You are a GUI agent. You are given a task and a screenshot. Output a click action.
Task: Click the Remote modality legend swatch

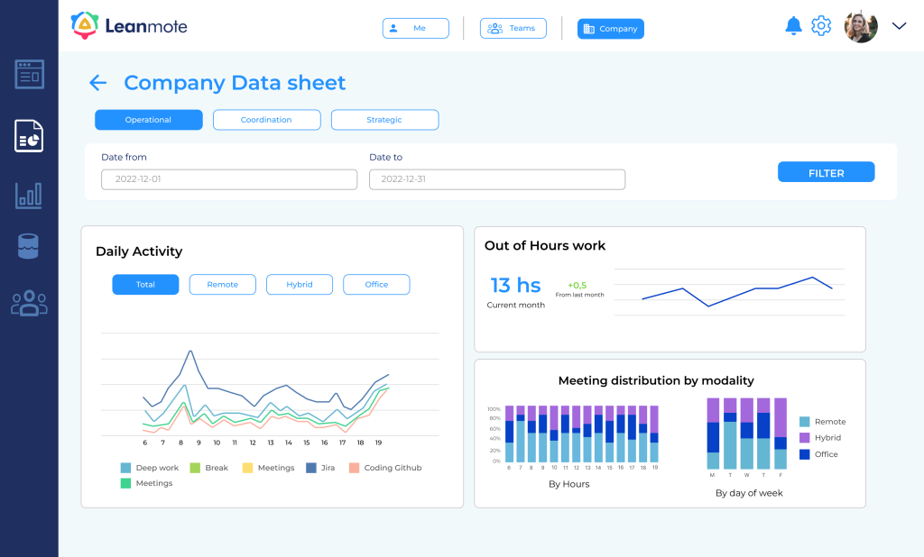point(804,422)
